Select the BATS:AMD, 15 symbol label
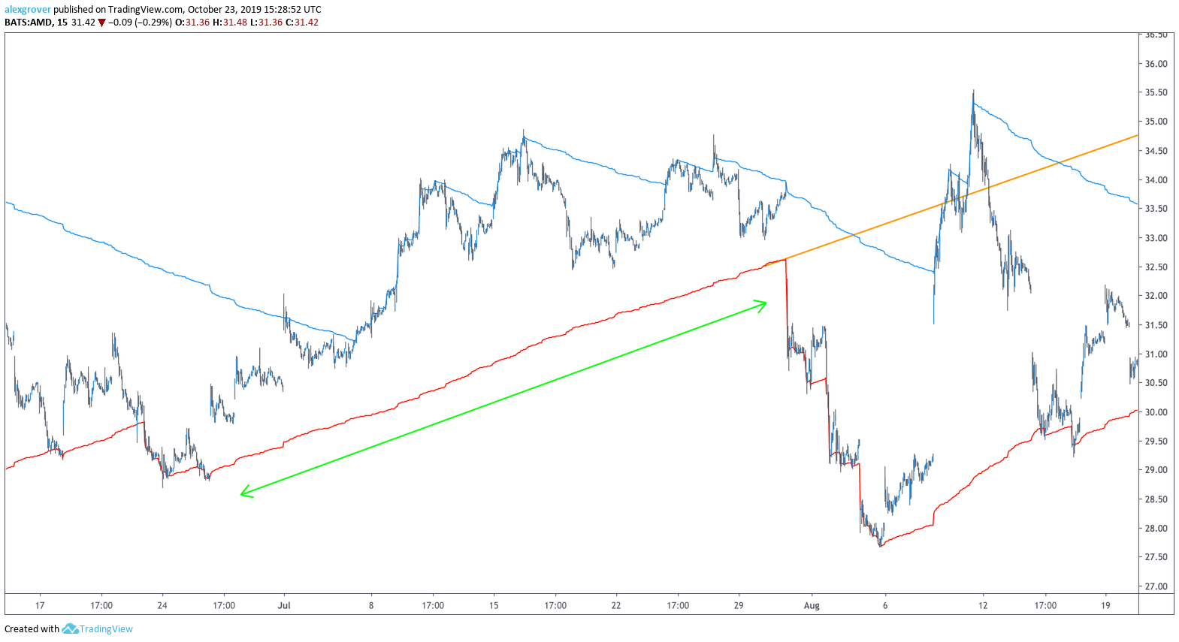1179x642 pixels. (36, 23)
